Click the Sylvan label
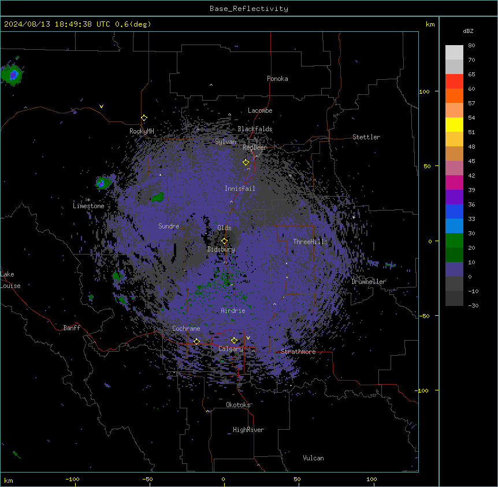Image resolution: width=498 pixels, height=487 pixels. coord(225,142)
